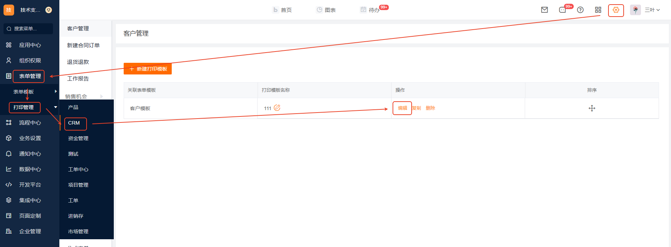Viewport: 671px width, 247px height.
Task: Open the 待办 tab
Action: click(x=370, y=10)
